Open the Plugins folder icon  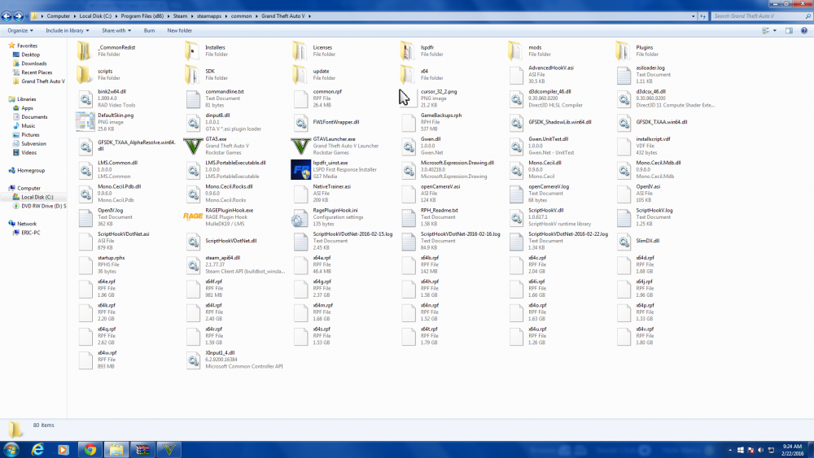tap(623, 50)
